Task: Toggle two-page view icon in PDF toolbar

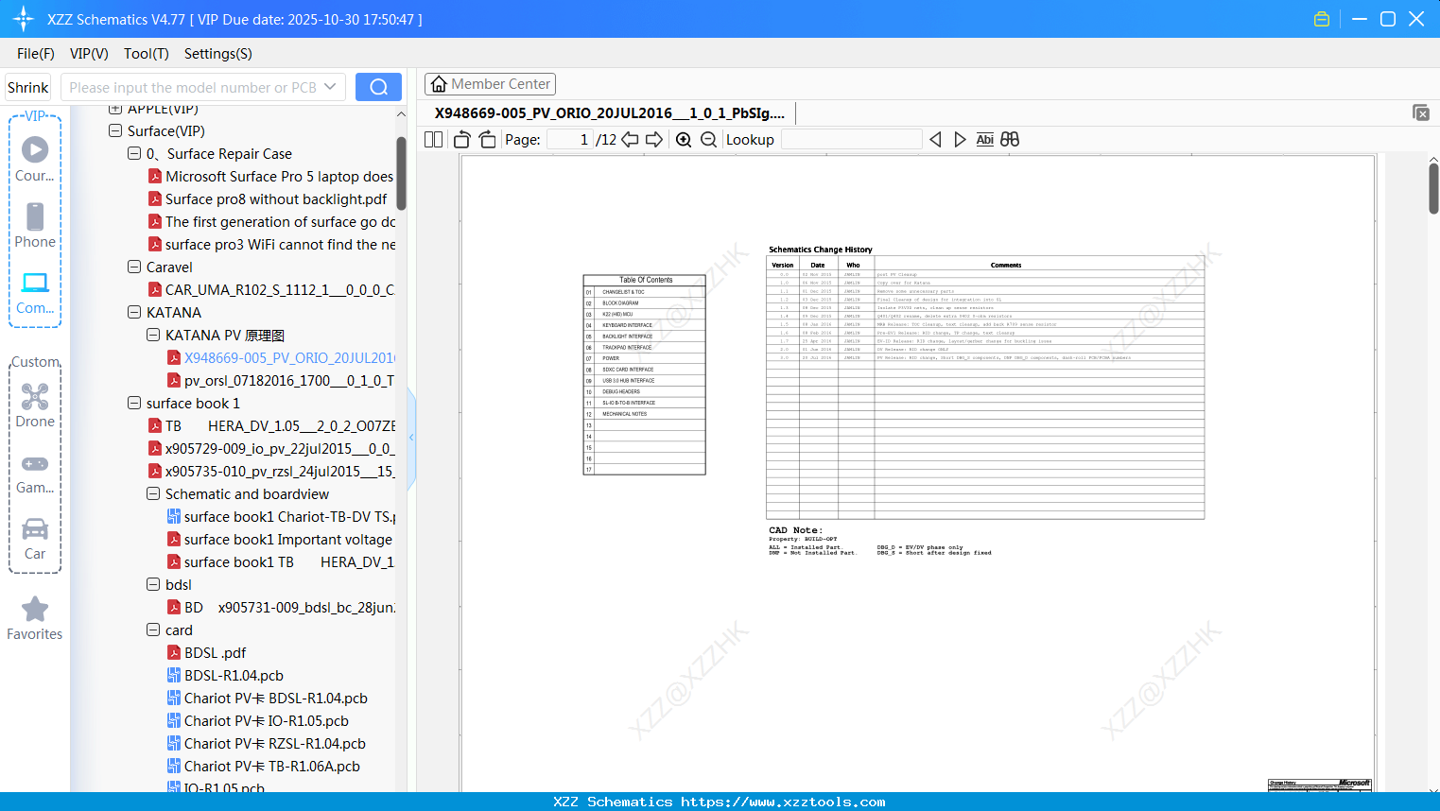Action: [434, 139]
